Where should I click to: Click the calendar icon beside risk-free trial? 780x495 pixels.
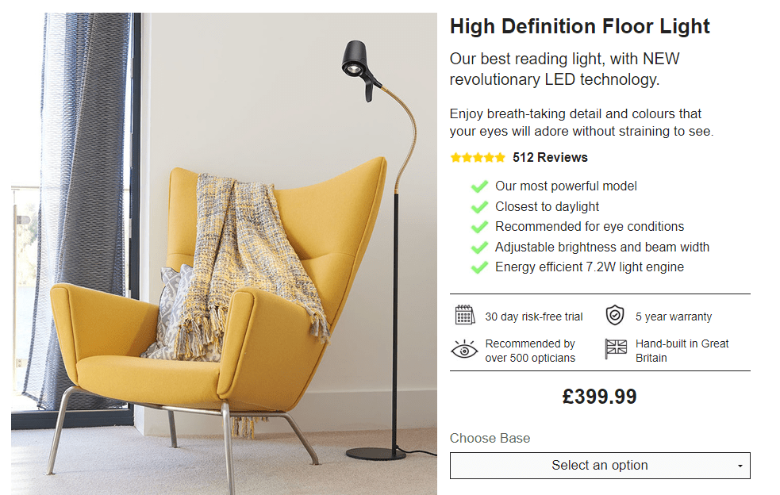[465, 316]
